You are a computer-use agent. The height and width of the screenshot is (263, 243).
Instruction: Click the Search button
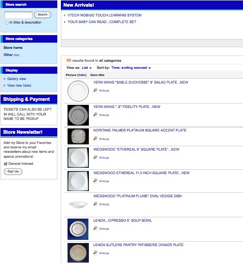[43, 15]
